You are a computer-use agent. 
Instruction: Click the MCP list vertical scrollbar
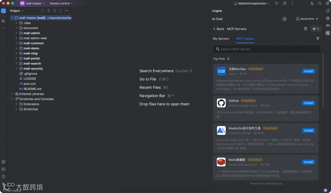pos(323,80)
